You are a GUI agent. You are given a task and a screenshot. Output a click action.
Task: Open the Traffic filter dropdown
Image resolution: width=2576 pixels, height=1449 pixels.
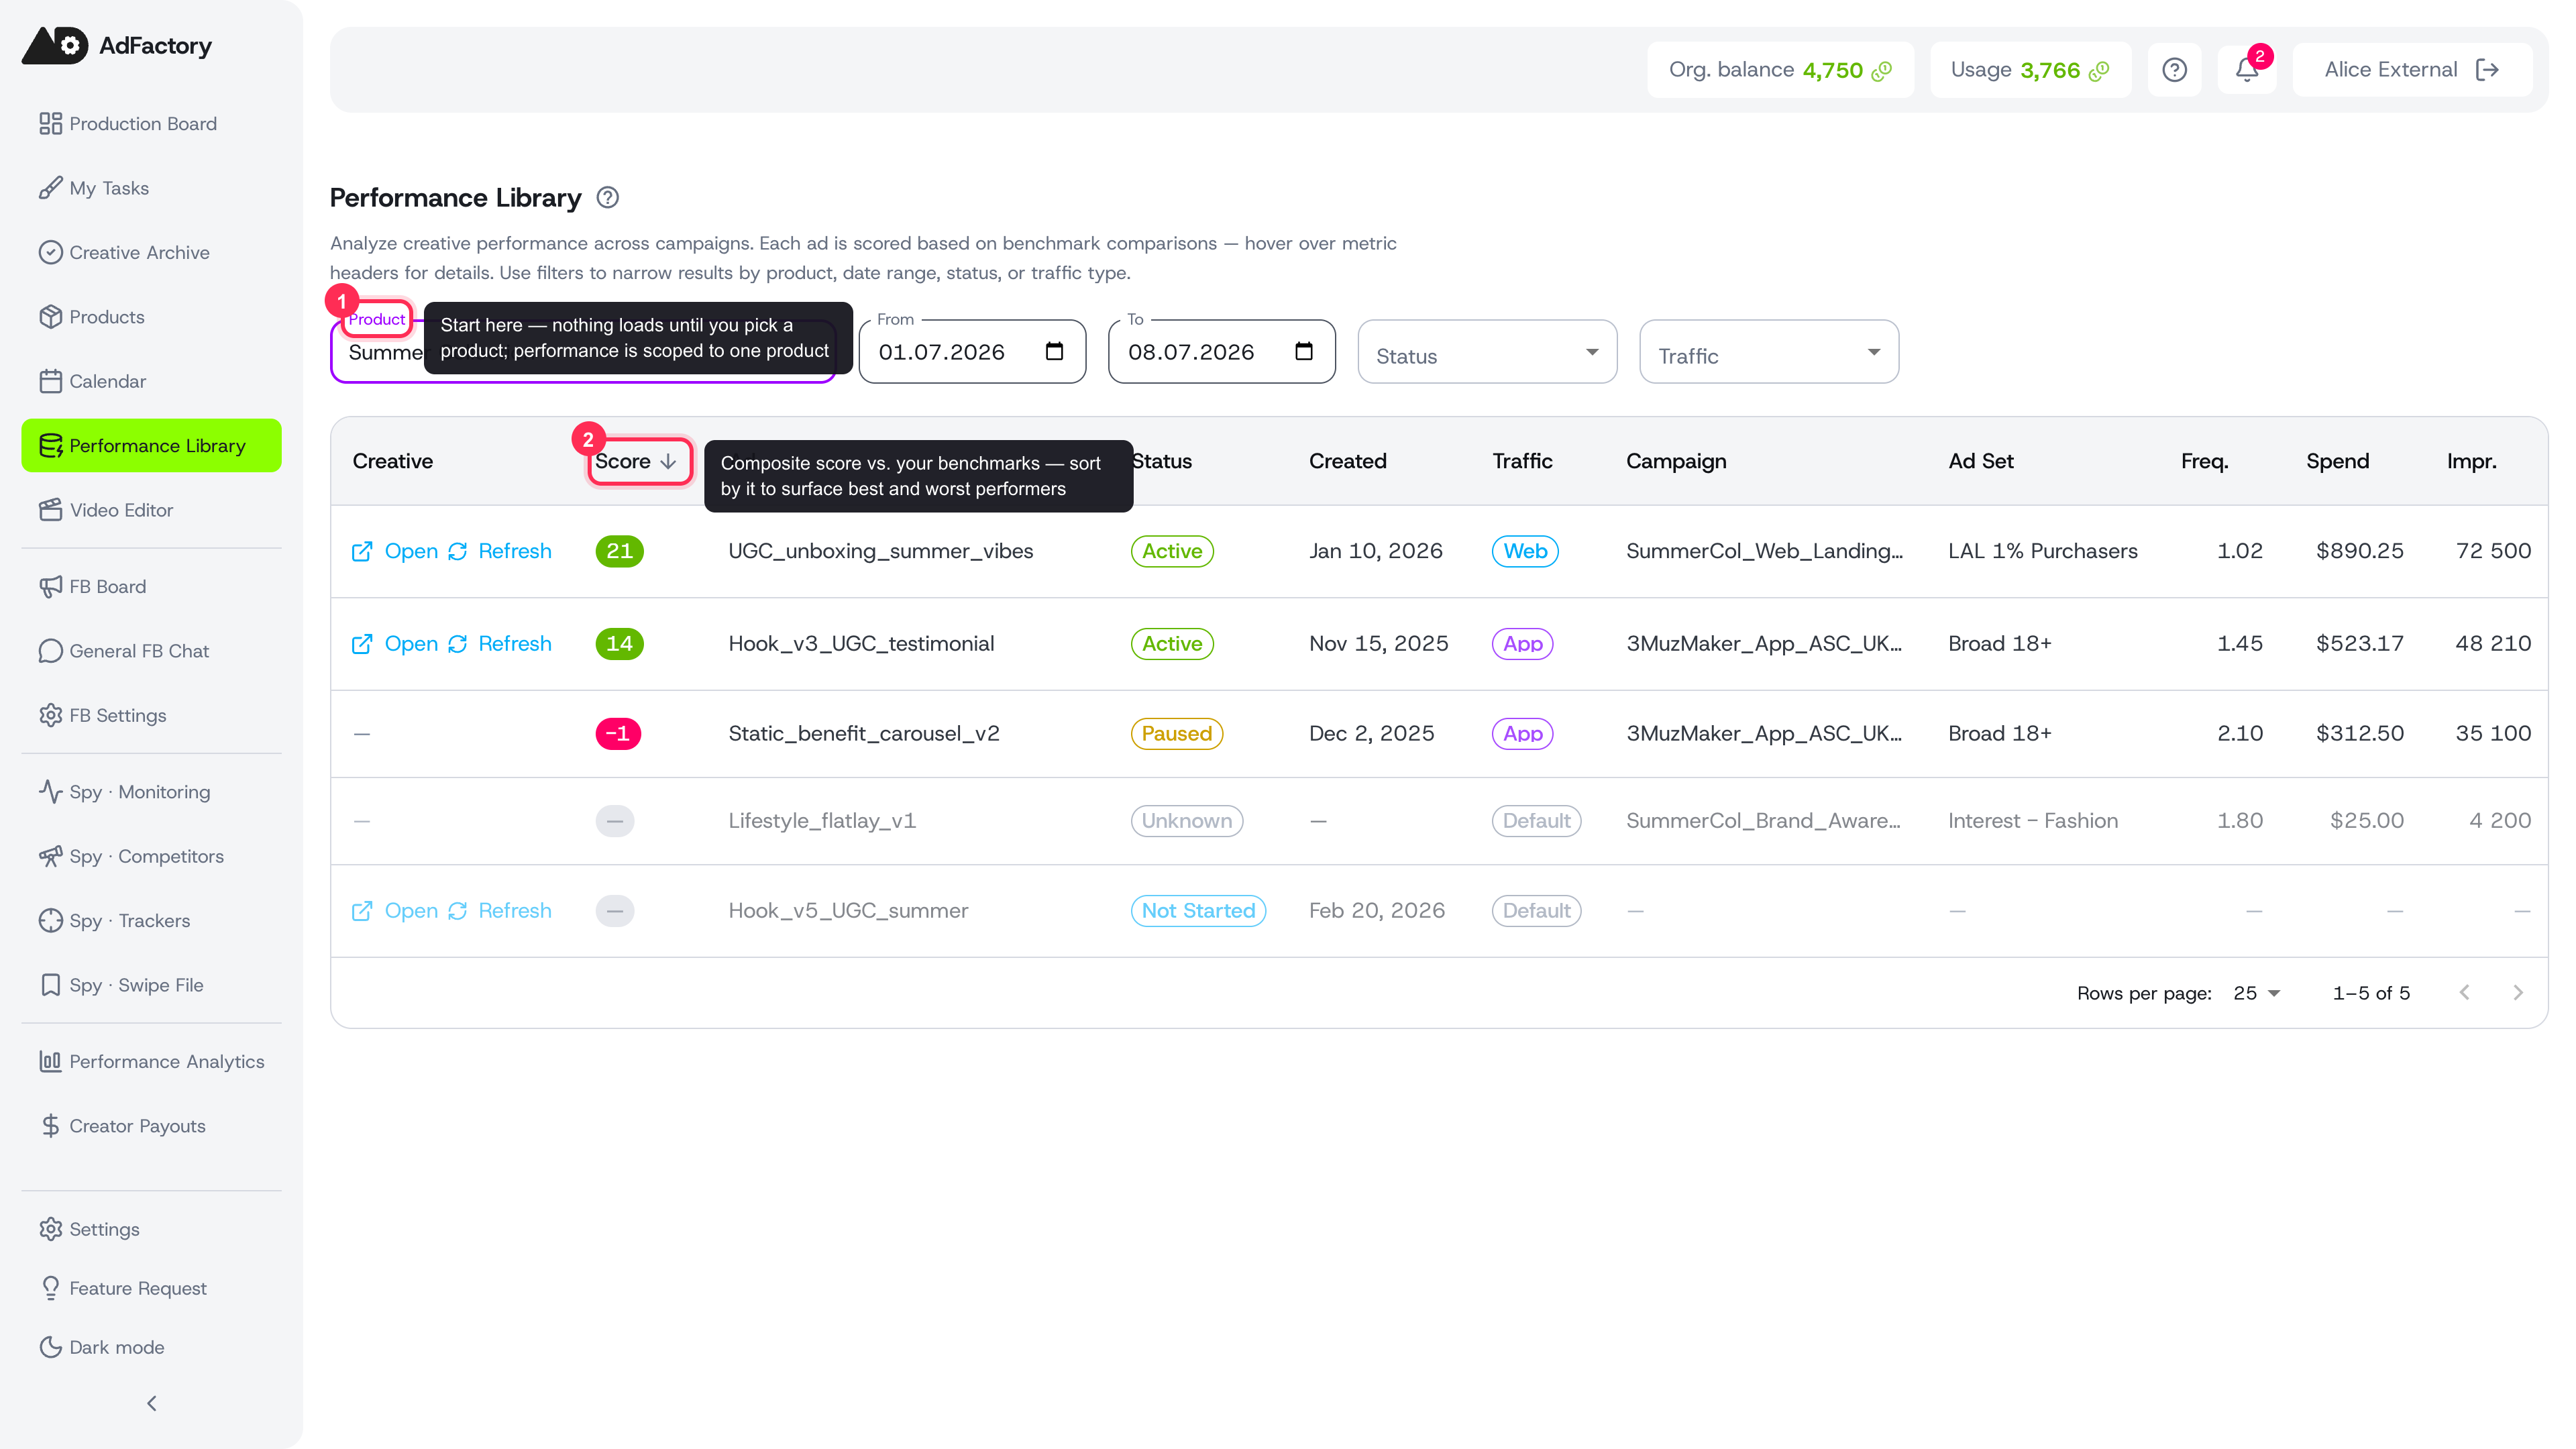pos(1769,352)
